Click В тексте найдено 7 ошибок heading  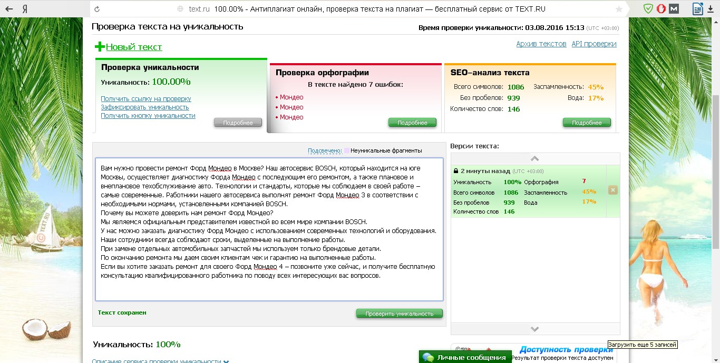(x=355, y=85)
